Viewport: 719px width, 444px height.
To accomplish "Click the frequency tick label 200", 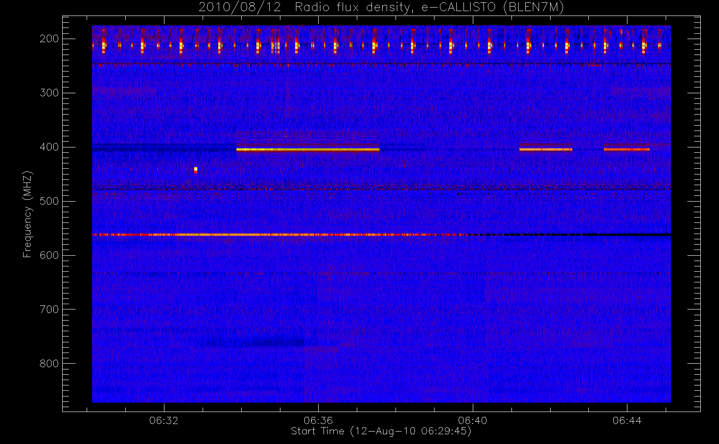I will 49,39.
